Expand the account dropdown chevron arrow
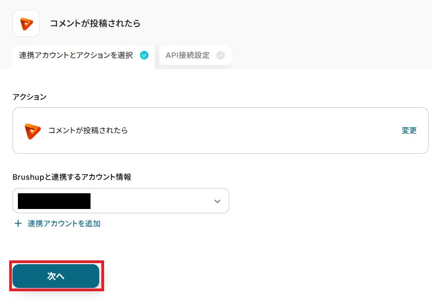The image size is (432, 301). click(x=217, y=201)
